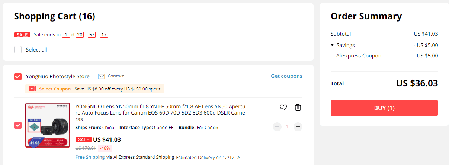
Task: Collapse the Savings section arrow
Action: pyautogui.click(x=332, y=45)
